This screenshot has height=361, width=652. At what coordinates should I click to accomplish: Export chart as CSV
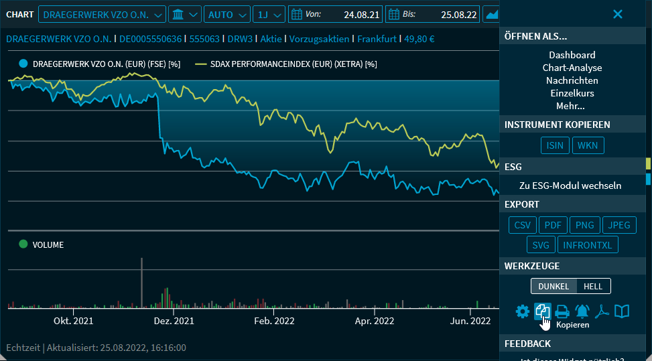point(522,225)
